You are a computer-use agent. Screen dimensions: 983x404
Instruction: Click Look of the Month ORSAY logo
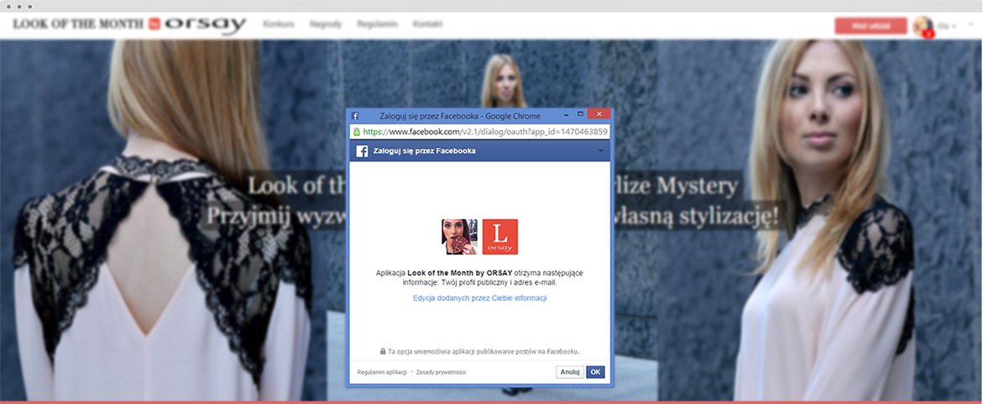(129, 24)
